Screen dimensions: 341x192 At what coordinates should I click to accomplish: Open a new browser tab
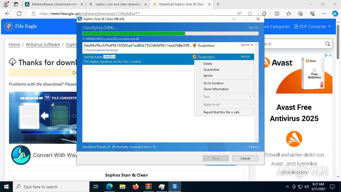pos(218,4)
